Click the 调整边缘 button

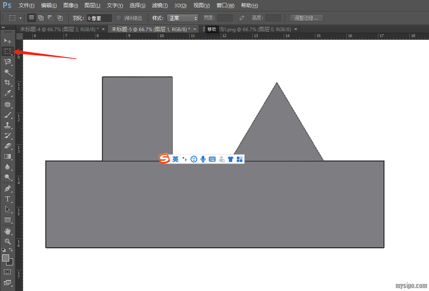tap(306, 18)
